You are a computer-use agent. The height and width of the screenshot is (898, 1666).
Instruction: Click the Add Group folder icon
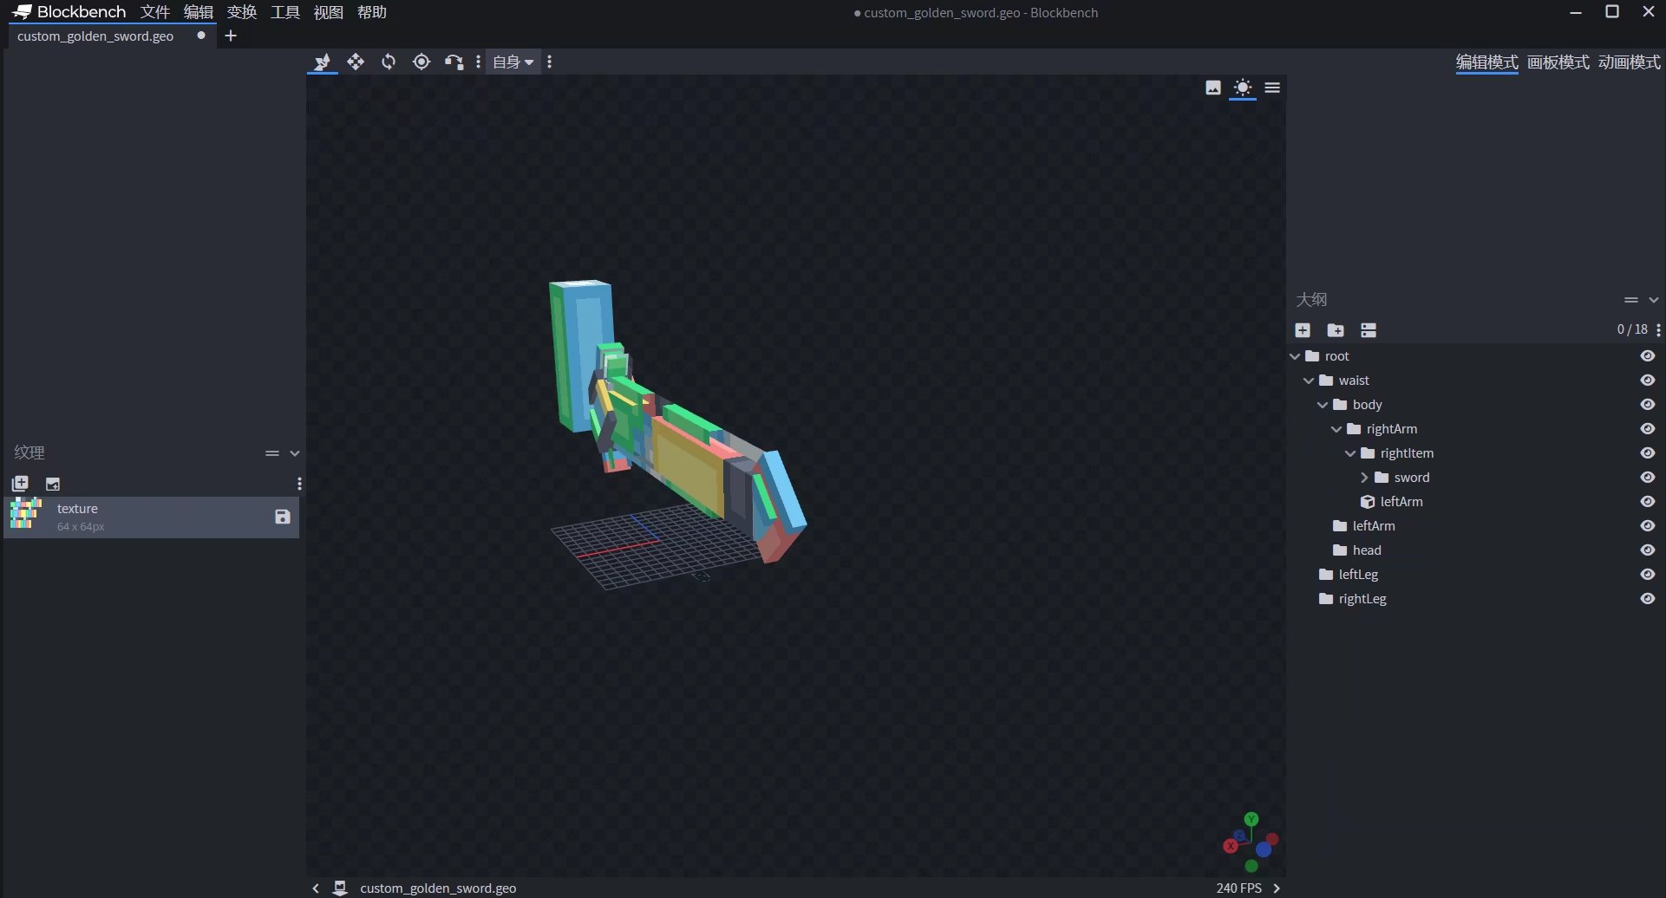(1336, 330)
